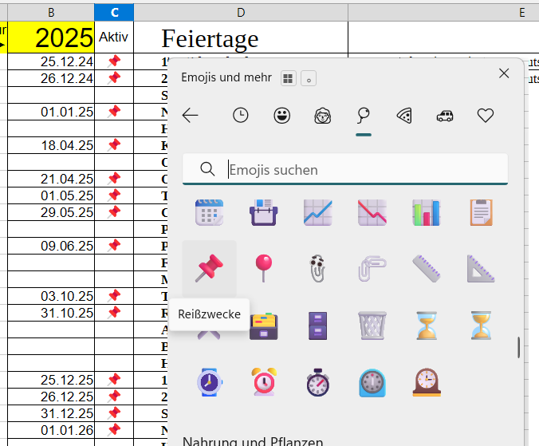This screenshot has width=539, height=446.
Task: Switch to the smileys category tab
Action: pyautogui.click(x=281, y=116)
